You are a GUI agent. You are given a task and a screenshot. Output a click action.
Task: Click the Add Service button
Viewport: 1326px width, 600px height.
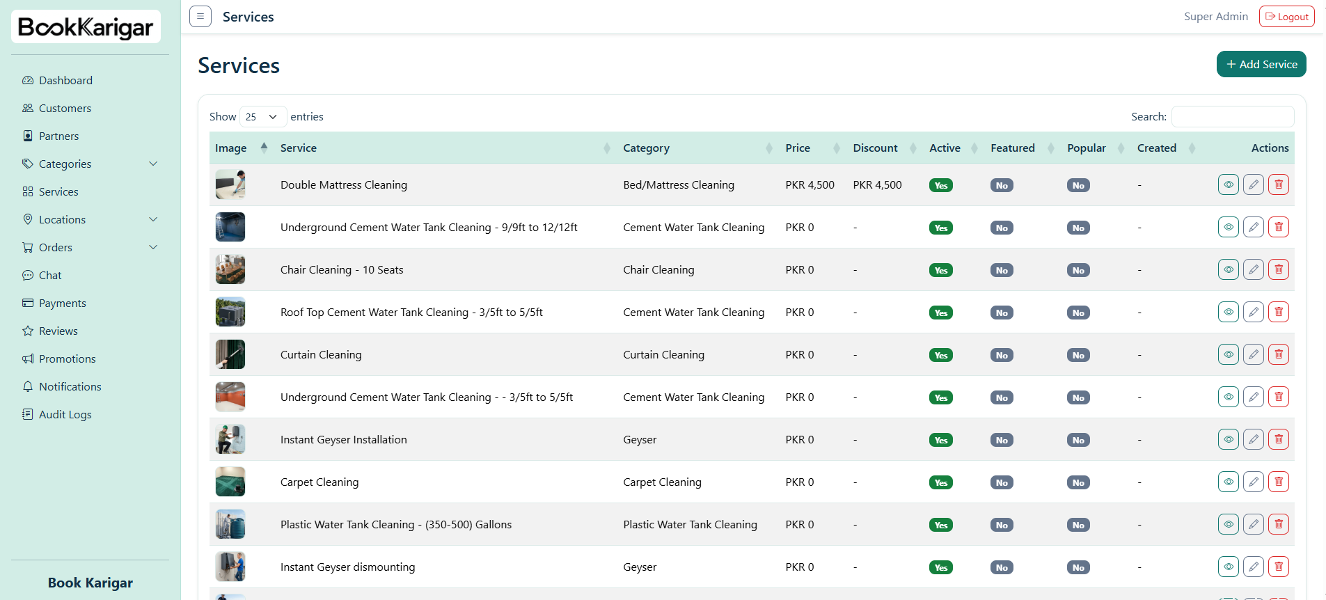click(1261, 64)
